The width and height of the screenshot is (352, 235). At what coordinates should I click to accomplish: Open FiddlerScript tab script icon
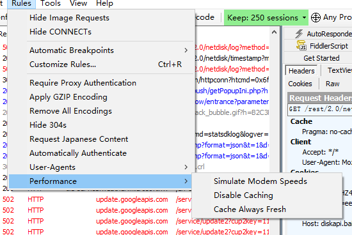(x=301, y=45)
